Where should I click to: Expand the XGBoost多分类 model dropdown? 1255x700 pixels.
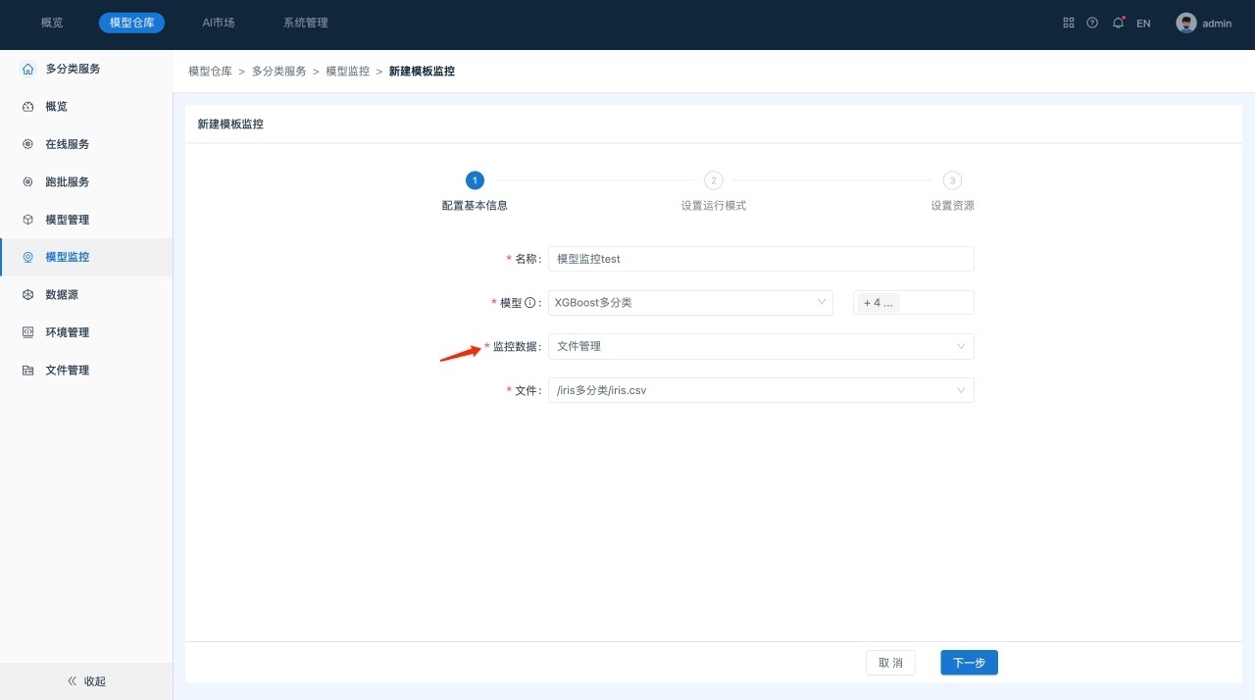pos(690,303)
